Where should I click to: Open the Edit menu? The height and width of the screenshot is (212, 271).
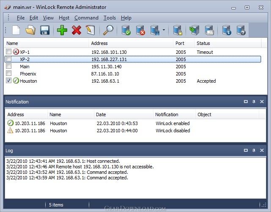(x=34, y=18)
